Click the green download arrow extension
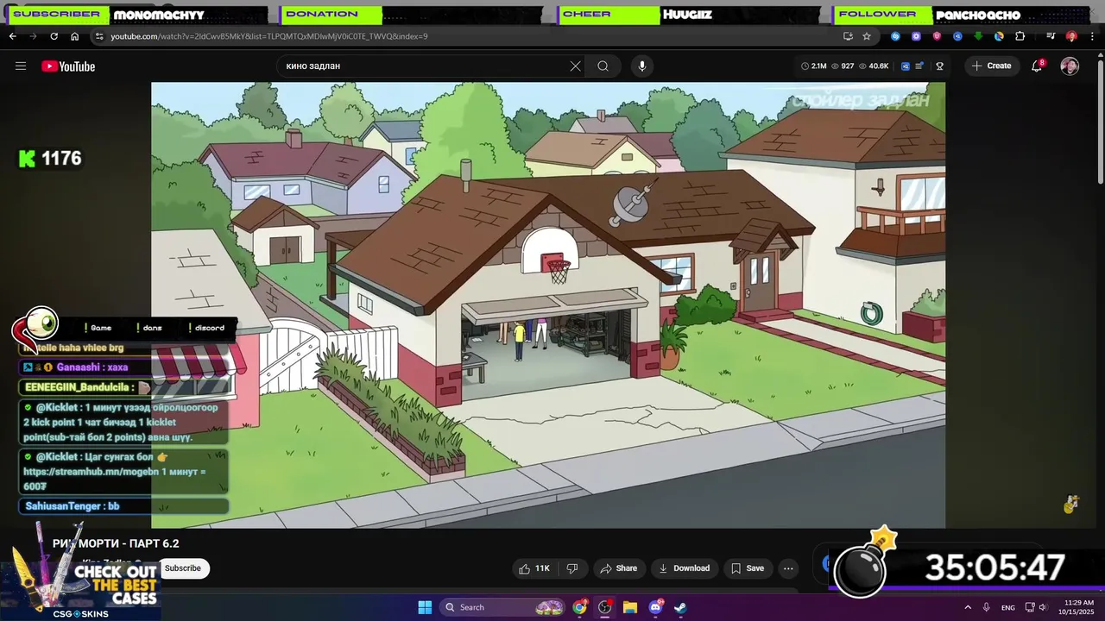 tap(978, 36)
